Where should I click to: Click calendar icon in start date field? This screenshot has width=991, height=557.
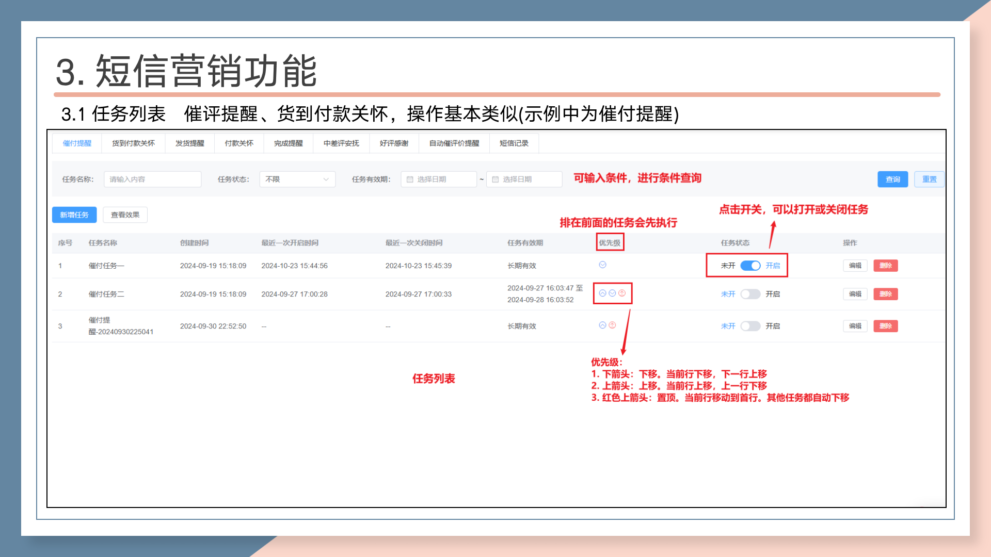coord(410,179)
